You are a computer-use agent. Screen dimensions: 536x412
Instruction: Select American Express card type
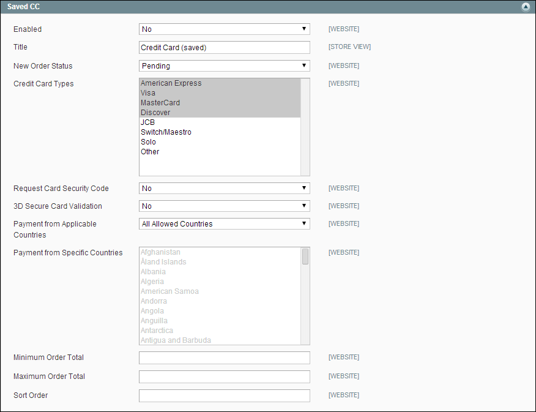pyautogui.click(x=220, y=83)
